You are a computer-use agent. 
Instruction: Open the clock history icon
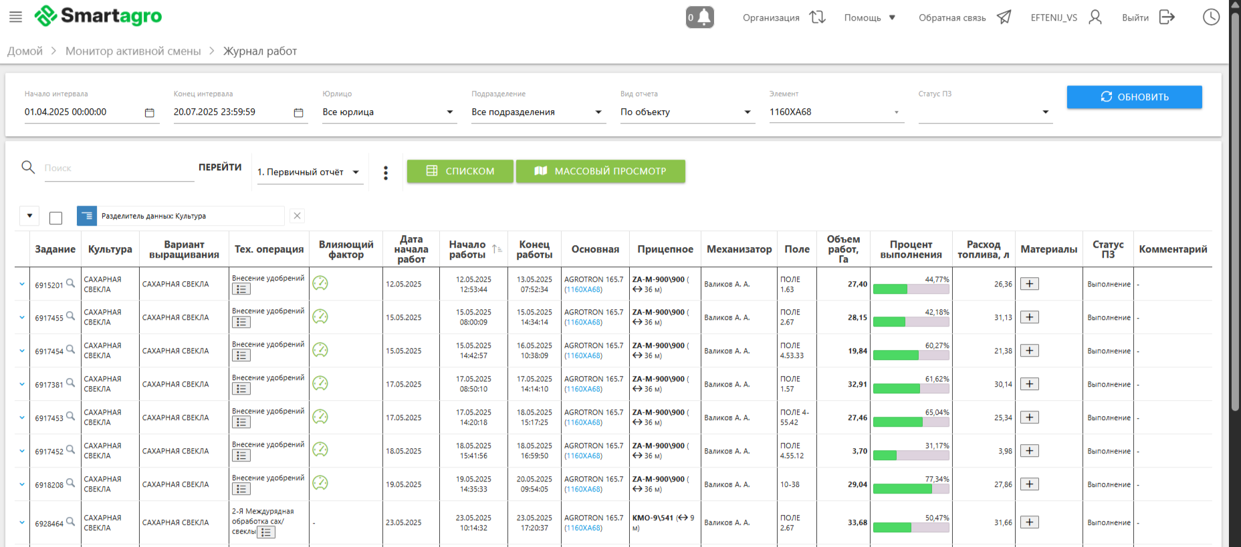[x=1211, y=17]
